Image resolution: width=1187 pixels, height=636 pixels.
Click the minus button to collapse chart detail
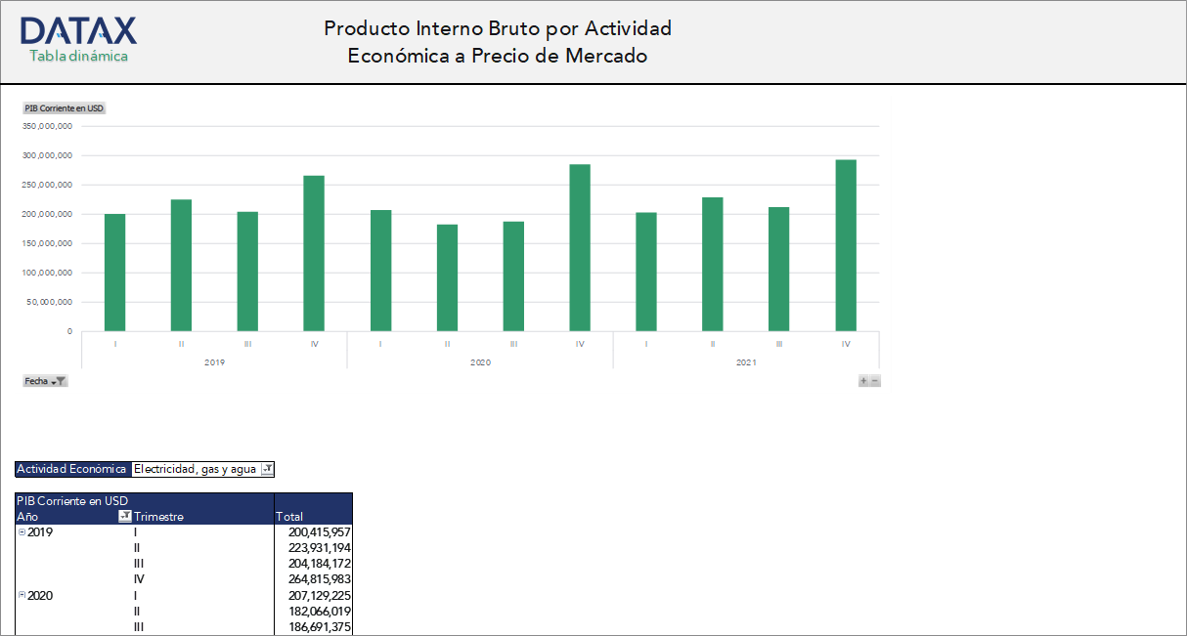tap(875, 381)
